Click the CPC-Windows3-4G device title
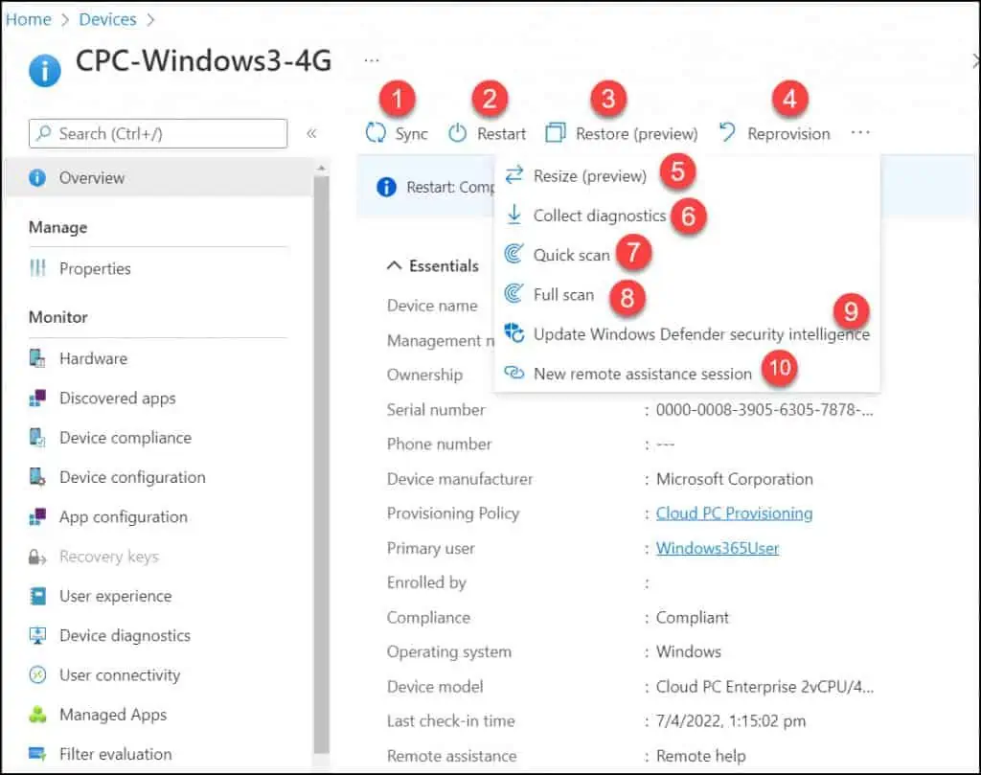 (203, 60)
